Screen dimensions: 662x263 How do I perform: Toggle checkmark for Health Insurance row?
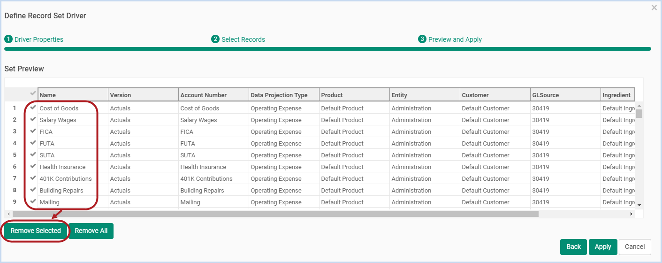pyautogui.click(x=33, y=166)
